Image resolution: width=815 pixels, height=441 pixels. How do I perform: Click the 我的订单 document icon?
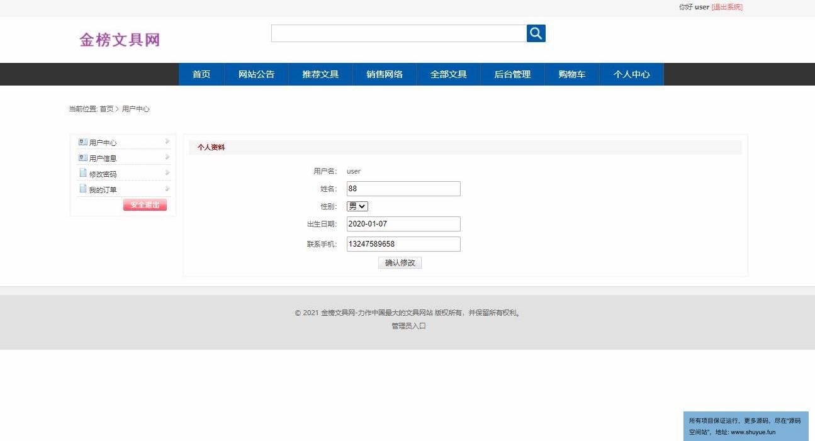83,189
